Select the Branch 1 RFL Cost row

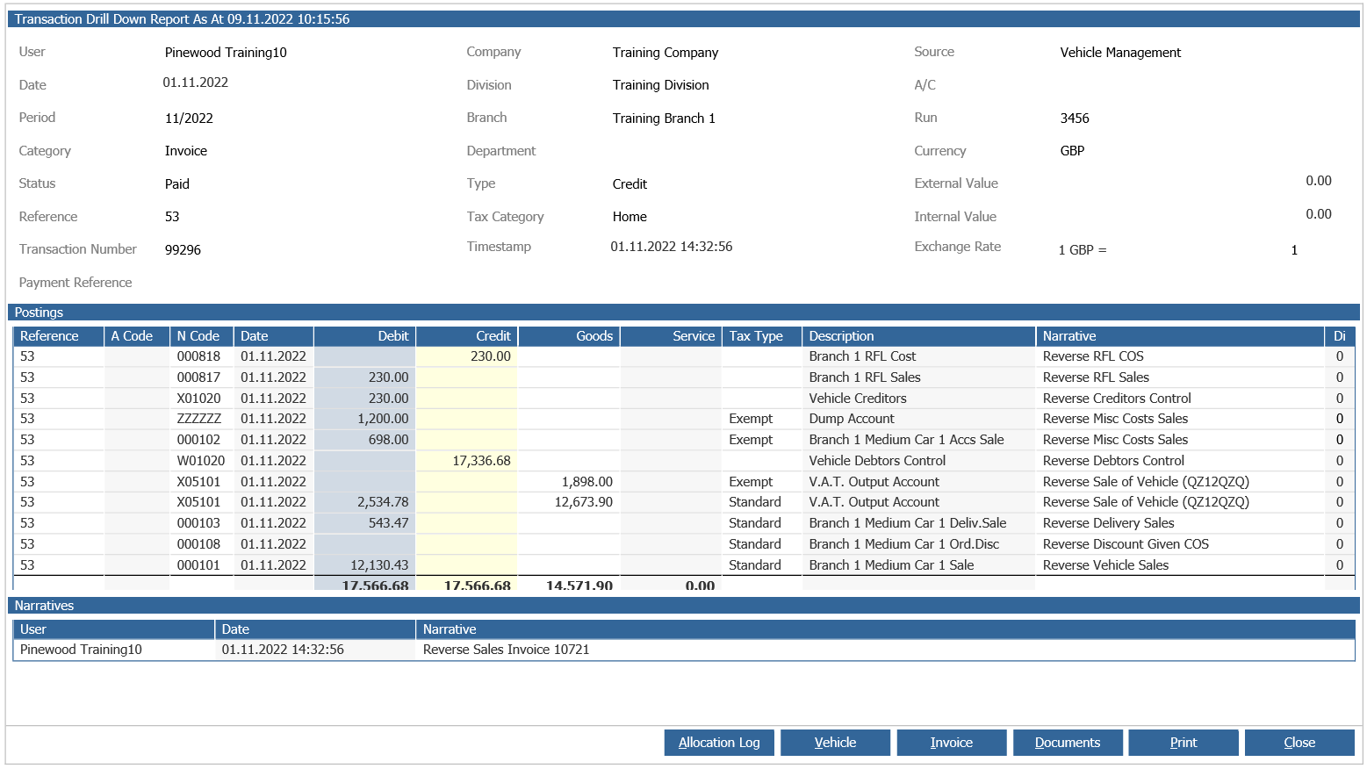pos(684,356)
